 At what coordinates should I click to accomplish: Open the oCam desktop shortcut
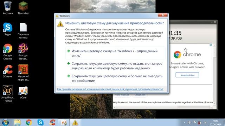click(23, 92)
